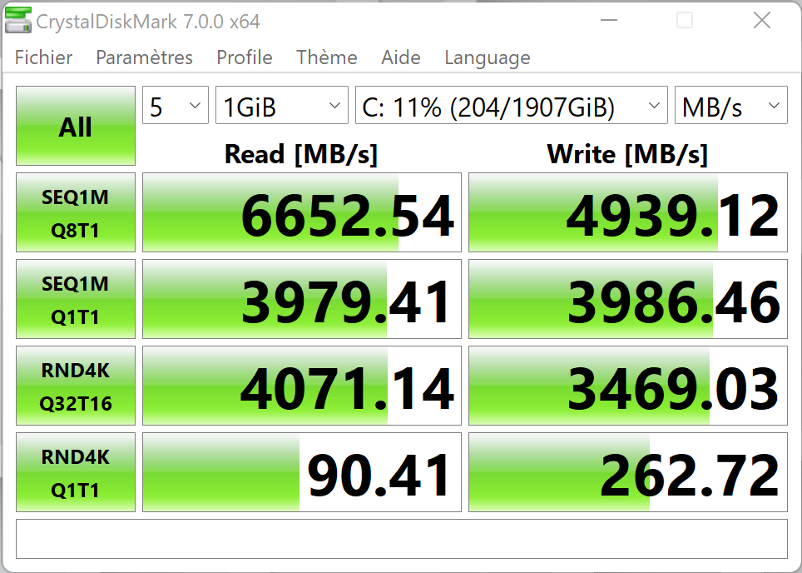Click the Write [MB/s] column header
Viewport: 802px width, 573px height.
[x=627, y=154]
